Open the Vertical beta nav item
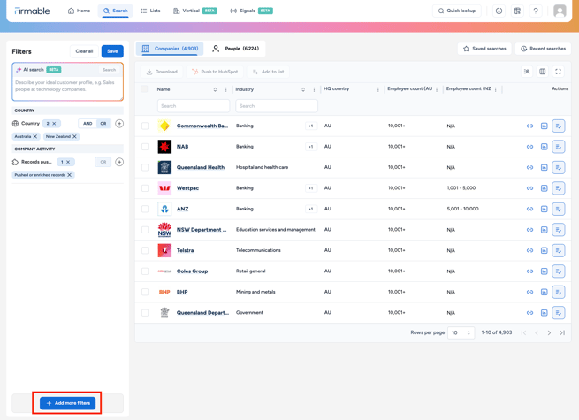Image resolution: width=579 pixels, height=420 pixels. (x=195, y=11)
